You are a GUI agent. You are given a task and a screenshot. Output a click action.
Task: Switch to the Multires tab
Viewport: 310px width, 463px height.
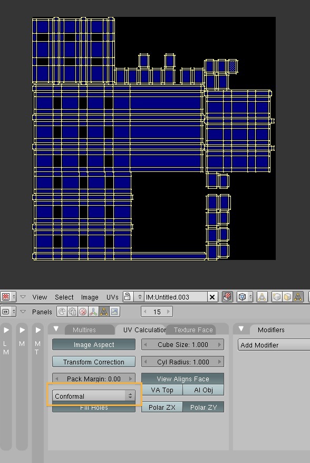(x=84, y=330)
